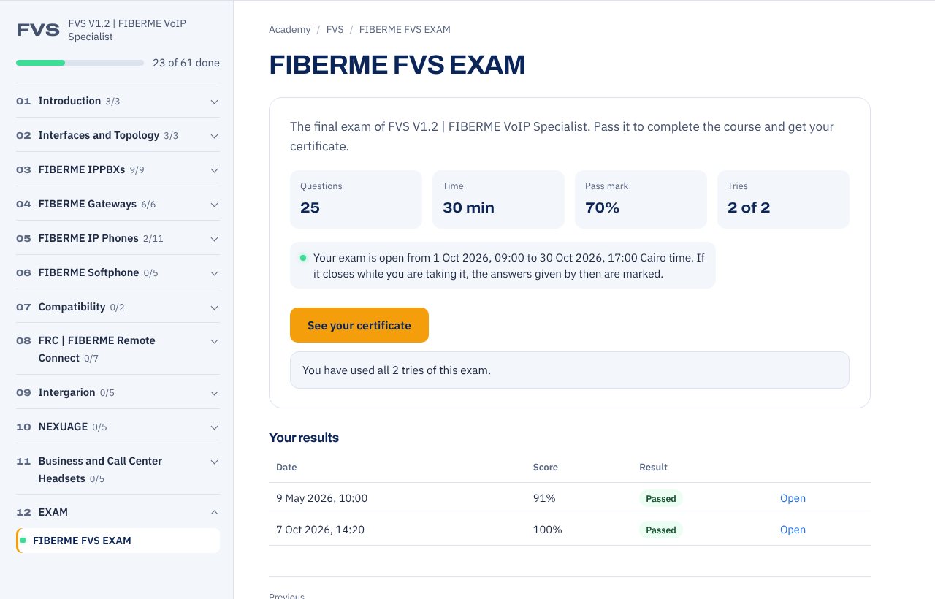Click the Time 30 min stat card
935x599 pixels.
[x=498, y=199]
